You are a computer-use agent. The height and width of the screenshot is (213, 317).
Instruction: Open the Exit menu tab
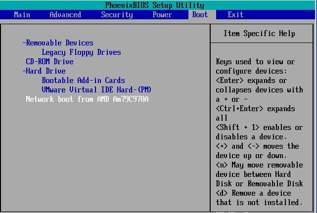pyautogui.click(x=235, y=15)
